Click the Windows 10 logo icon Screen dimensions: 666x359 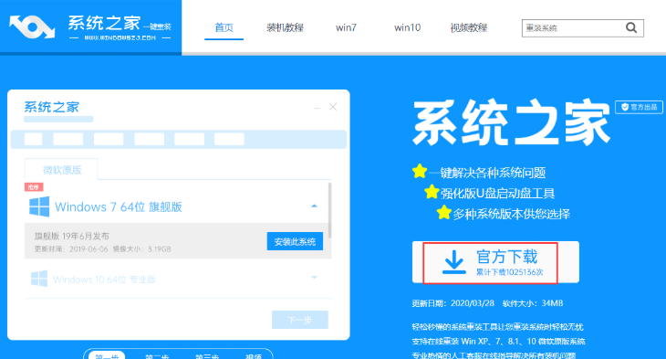tap(39, 279)
